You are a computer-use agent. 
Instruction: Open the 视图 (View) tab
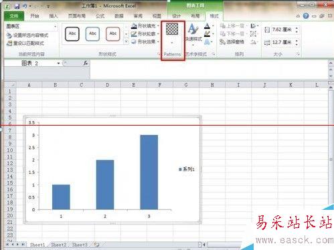157,16
